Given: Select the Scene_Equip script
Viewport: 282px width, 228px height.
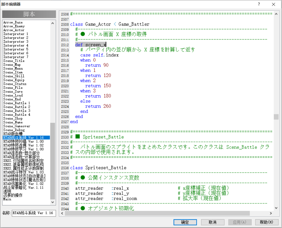Looking at the screenshot, I should [x=26, y=80].
